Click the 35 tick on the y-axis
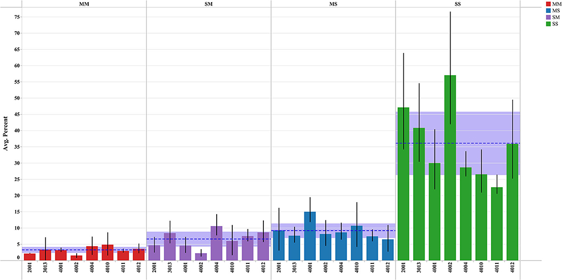 pyautogui.click(x=17, y=147)
